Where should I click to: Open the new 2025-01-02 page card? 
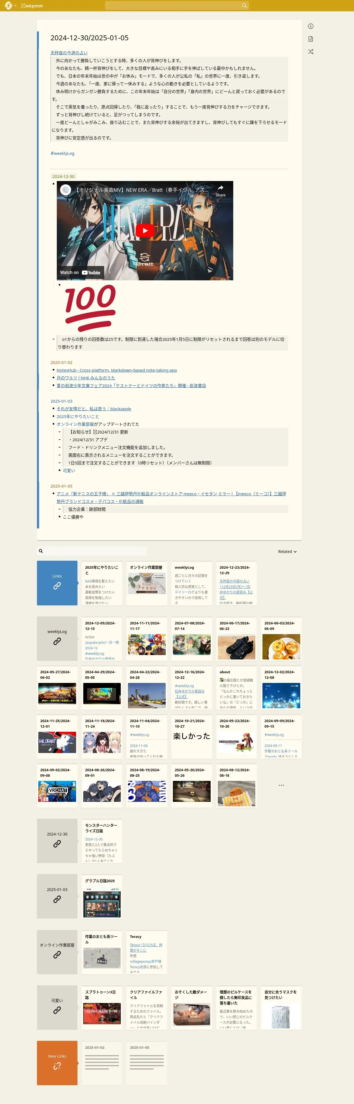[102, 1063]
